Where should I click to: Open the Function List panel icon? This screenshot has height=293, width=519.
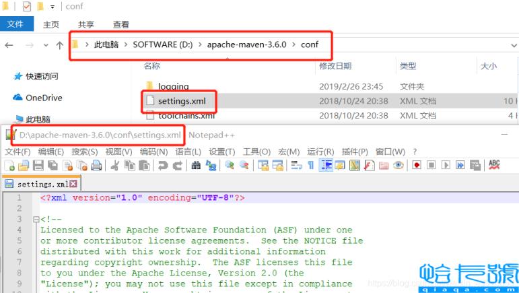pyautogui.click(x=369, y=165)
